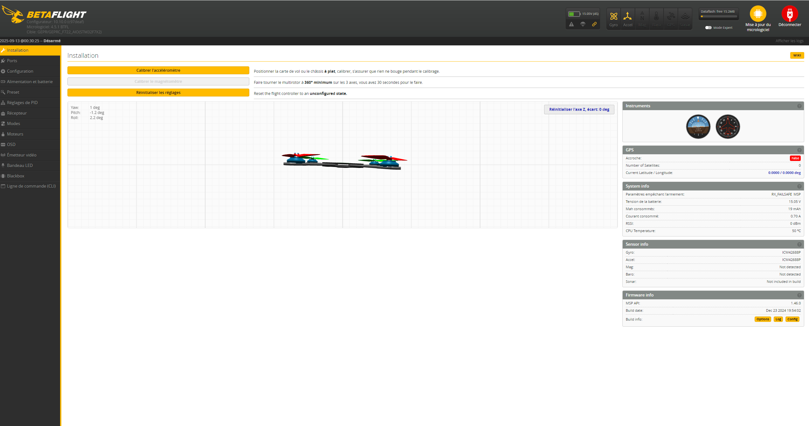Click the Gyro sensor status icon
Viewport: 809px width, 426px height.
click(613, 17)
